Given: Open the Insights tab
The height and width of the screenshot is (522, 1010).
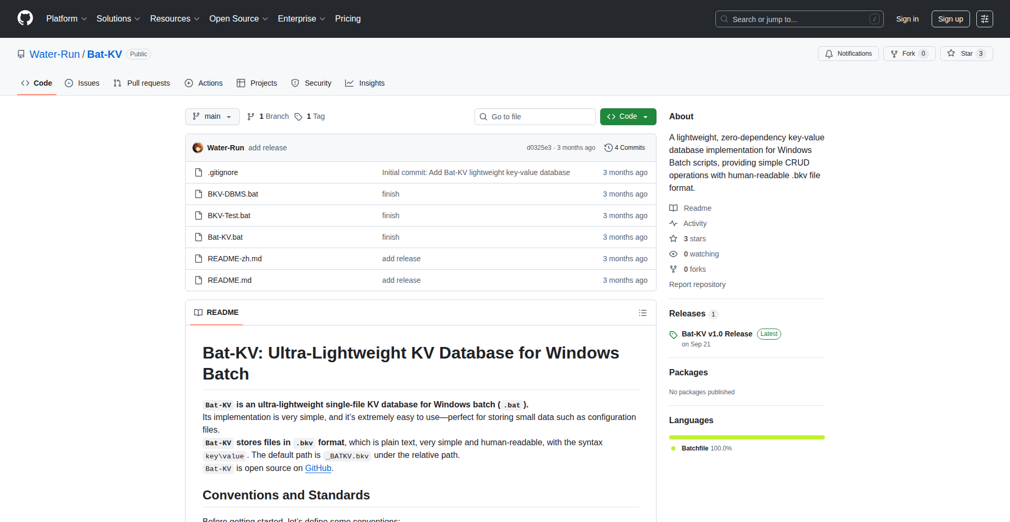Looking at the screenshot, I should click(365, 83).
